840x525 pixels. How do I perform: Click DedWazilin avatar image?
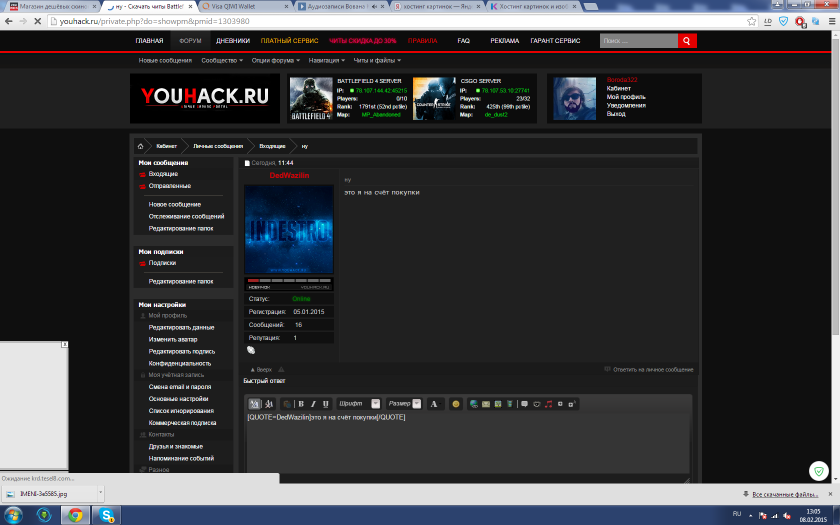(x=289, y=229)
